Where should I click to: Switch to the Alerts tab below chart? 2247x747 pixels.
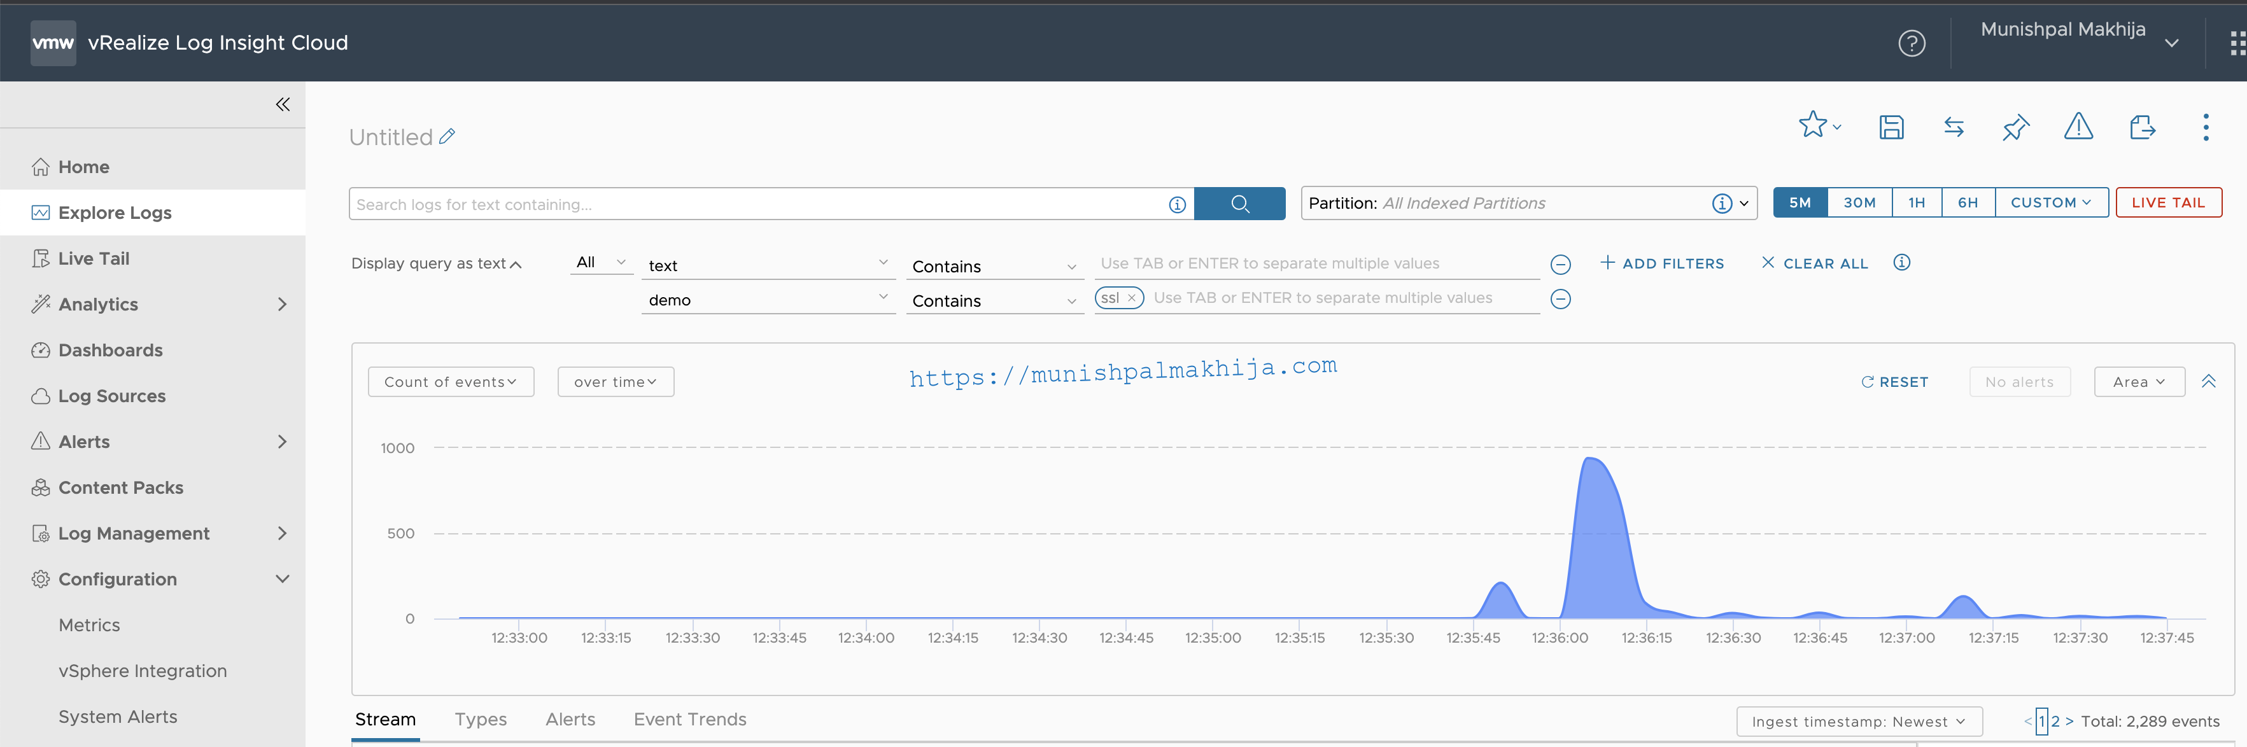click(570, 719)
